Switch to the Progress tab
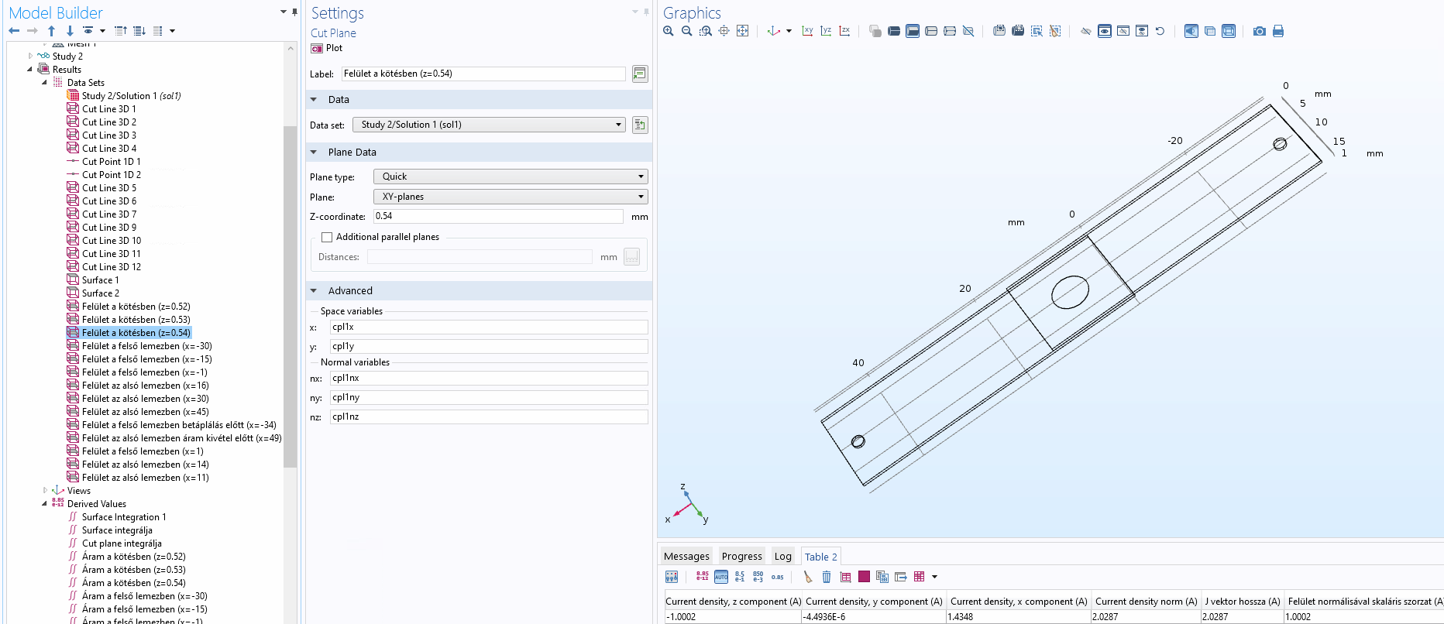 [741, 557]
